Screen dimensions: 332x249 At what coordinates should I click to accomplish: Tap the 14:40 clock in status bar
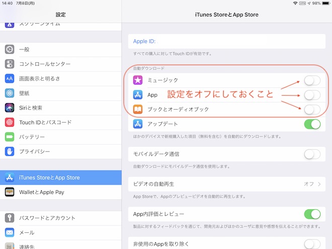click(x=8, y=3)
